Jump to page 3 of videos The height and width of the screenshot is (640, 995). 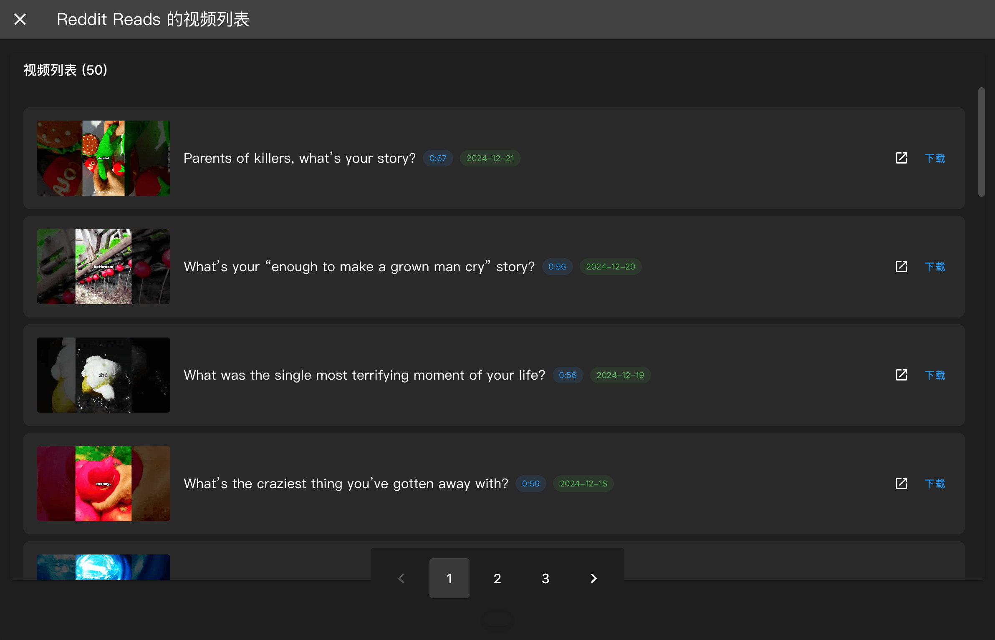[x=545, y=578]
